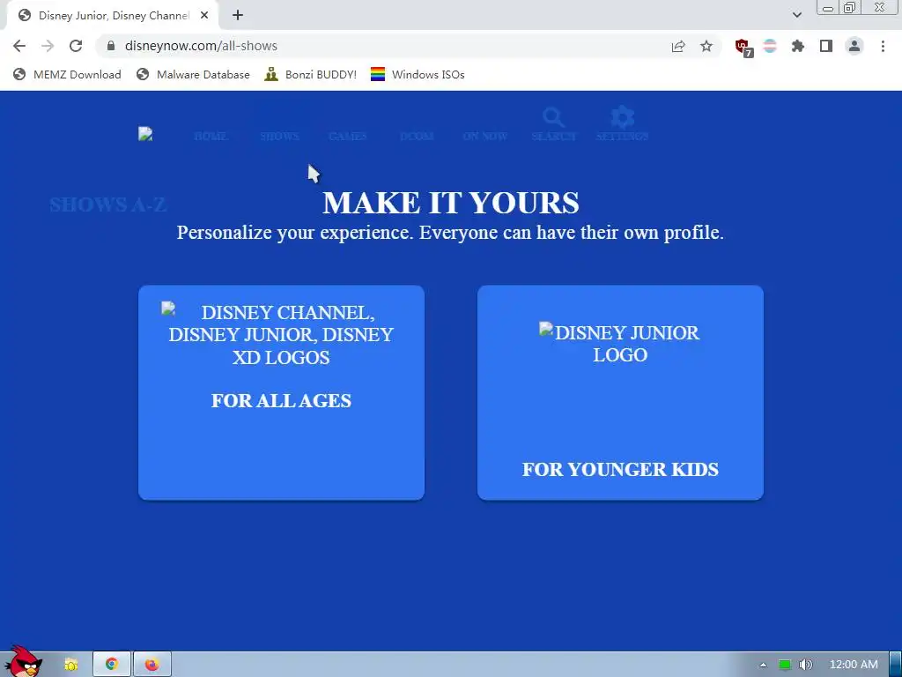
Task: Click the SEARCH magnifying glass icon
Action: (553, 118)
